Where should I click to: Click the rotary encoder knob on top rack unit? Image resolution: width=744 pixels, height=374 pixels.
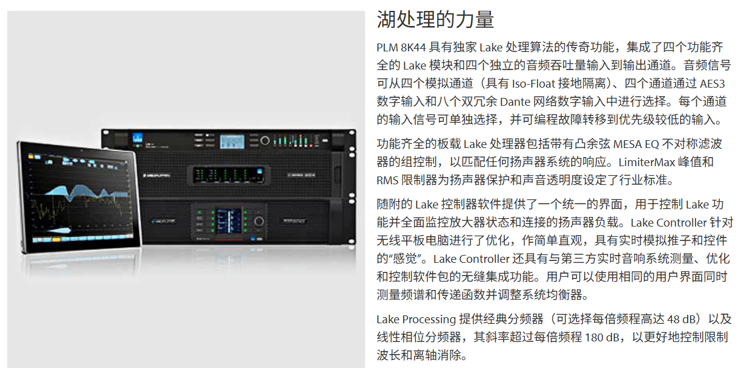click(265, 141)
